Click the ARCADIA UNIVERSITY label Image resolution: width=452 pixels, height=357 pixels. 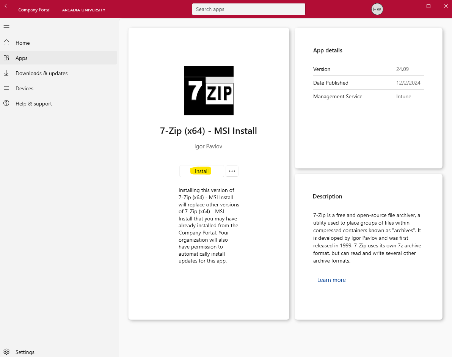coord(83,10)
